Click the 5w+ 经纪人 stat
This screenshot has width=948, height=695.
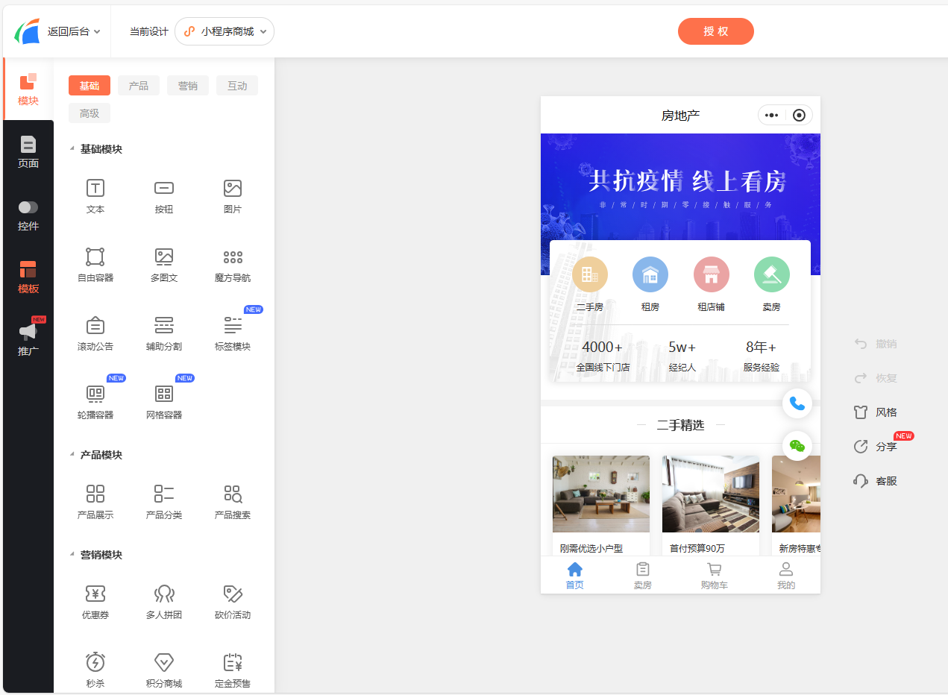682,356
